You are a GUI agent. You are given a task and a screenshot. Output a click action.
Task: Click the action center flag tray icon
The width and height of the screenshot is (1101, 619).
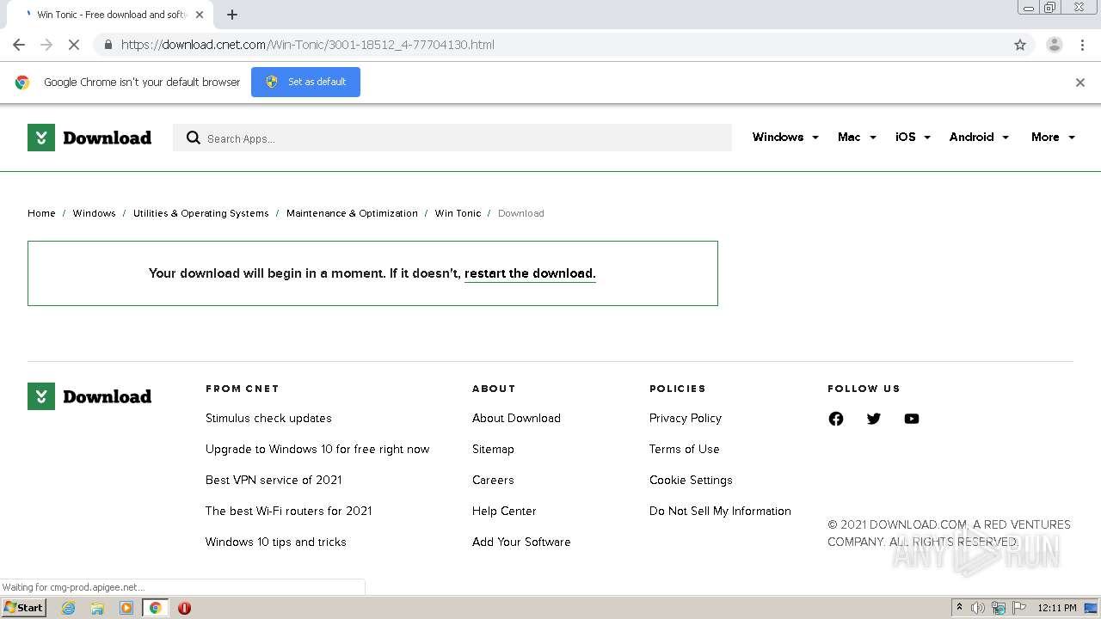[1019, 608]
